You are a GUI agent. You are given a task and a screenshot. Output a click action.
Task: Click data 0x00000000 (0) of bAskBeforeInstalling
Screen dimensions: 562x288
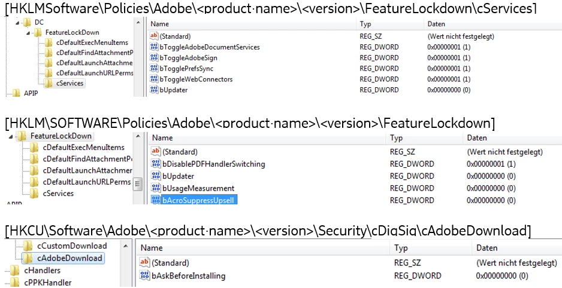(502, 276)
